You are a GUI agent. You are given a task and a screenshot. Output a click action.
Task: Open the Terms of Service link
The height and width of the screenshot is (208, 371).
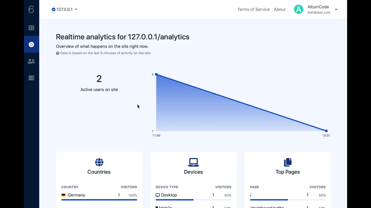253,9
